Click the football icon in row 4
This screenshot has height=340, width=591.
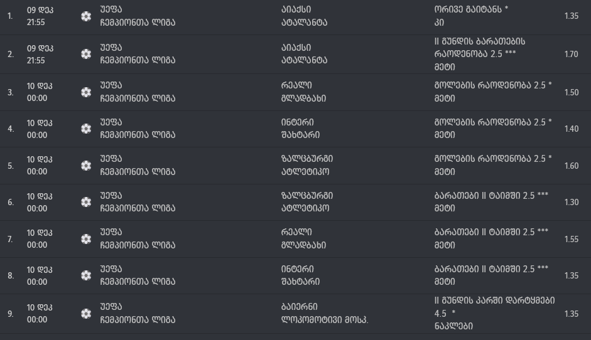(x=86, y=129)
